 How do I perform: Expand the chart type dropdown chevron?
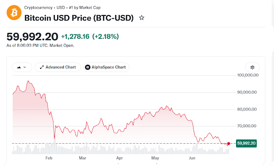click(x=25, y=67)
